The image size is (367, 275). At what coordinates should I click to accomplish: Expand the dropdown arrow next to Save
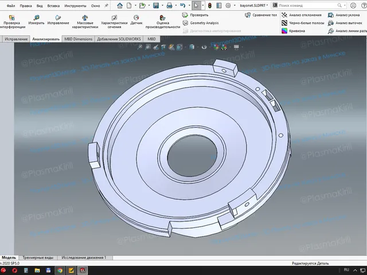pyautogui.click(x=162, y=5)
